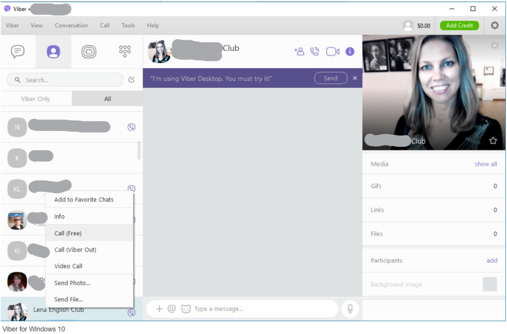Add participant using the plus-person icon

pos(299,51)
